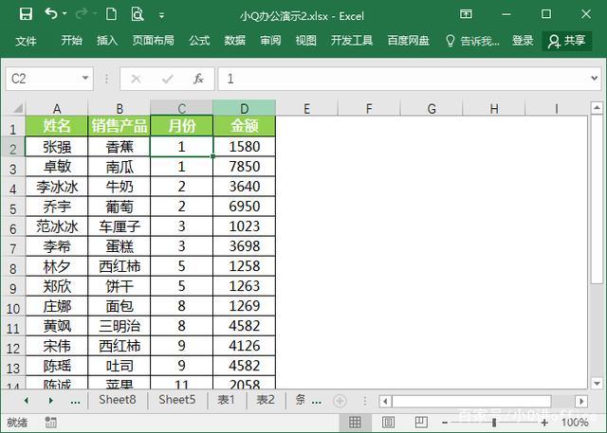
Task: Click cell containing 宋伟
Action: [x=57, y=346]
